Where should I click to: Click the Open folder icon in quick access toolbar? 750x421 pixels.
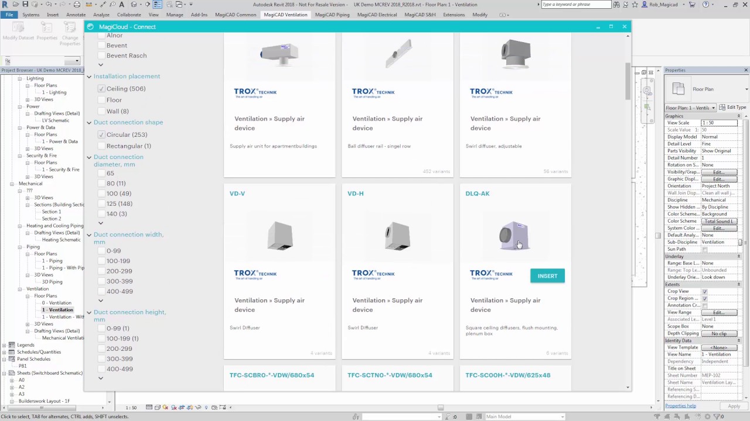tap(16, 4)
